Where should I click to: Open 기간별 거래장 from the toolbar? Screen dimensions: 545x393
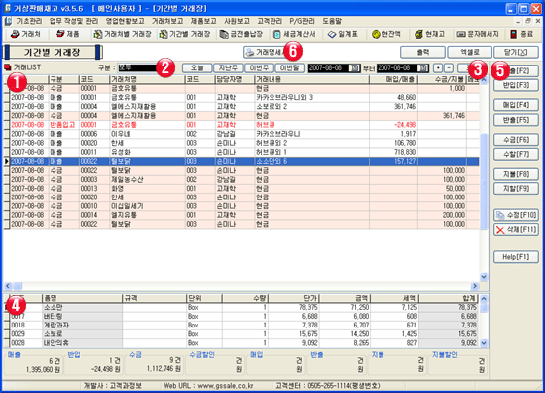click(184, 34)
